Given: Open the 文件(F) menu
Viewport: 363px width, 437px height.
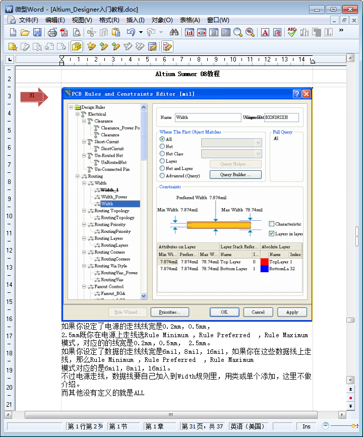Looking at the screenshot, I should tap(28, 20).
